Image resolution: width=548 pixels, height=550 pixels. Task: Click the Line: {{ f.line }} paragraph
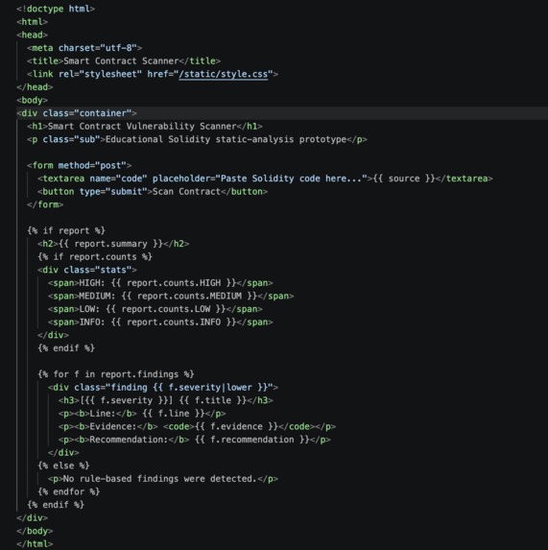click(142, 414)
